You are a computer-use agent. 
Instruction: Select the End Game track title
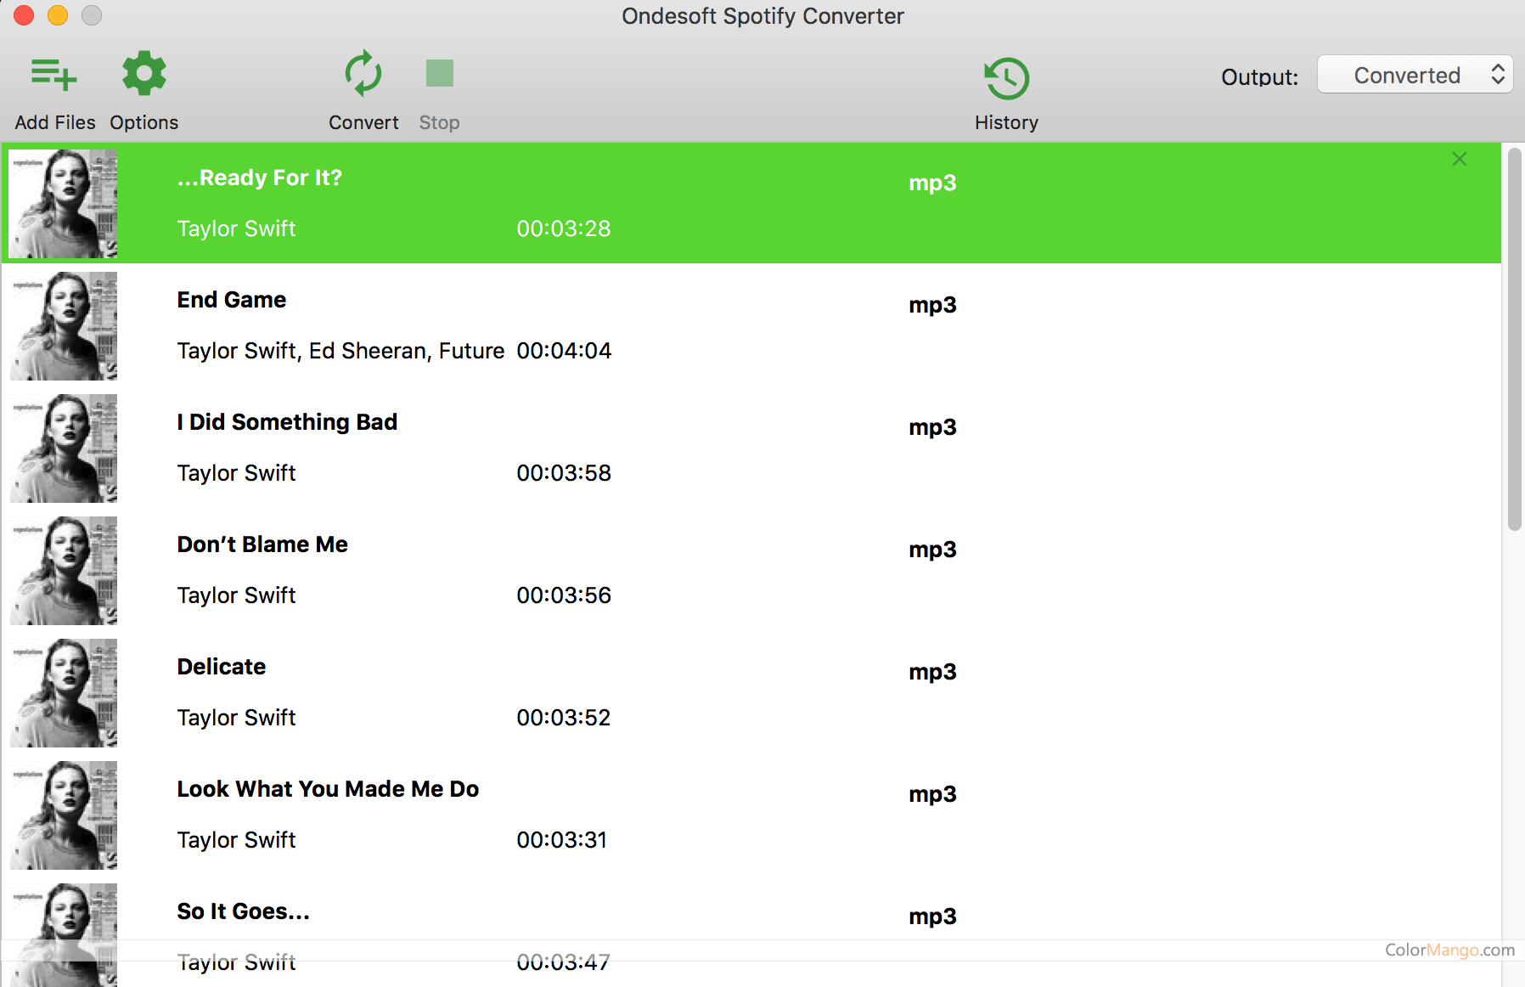click(x=231, y=300)
